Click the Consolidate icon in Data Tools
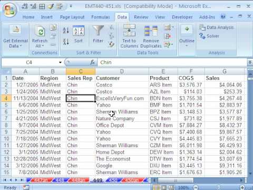This screenshot has height=190, width=253. (168, 36)
